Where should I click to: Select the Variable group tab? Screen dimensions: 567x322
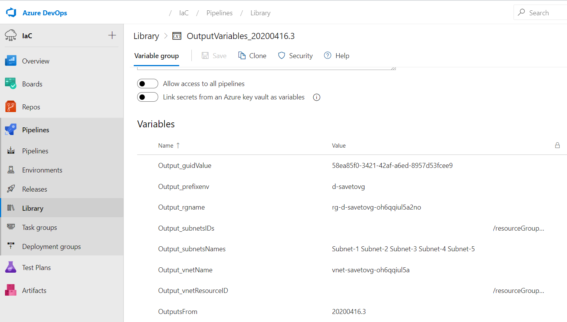(156, 56)
